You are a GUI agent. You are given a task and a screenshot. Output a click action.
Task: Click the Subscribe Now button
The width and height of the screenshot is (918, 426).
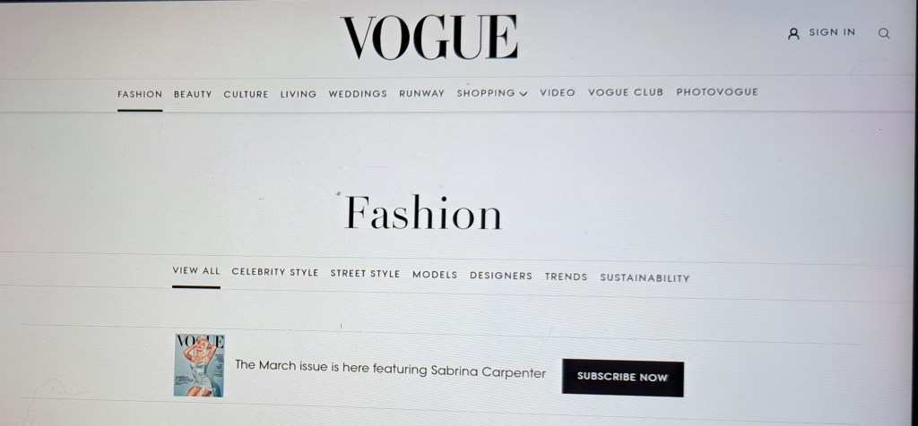click(x=622, y=378)
